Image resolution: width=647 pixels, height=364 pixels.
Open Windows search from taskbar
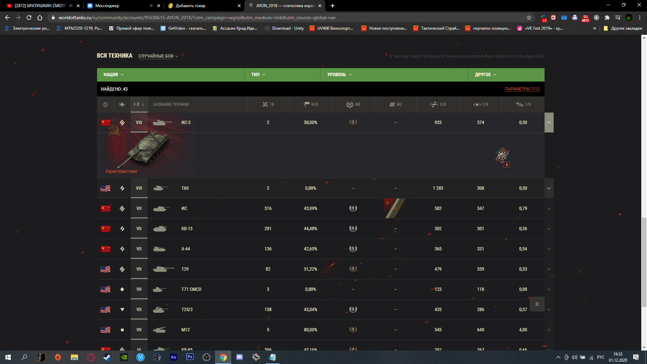coord(24,357)
